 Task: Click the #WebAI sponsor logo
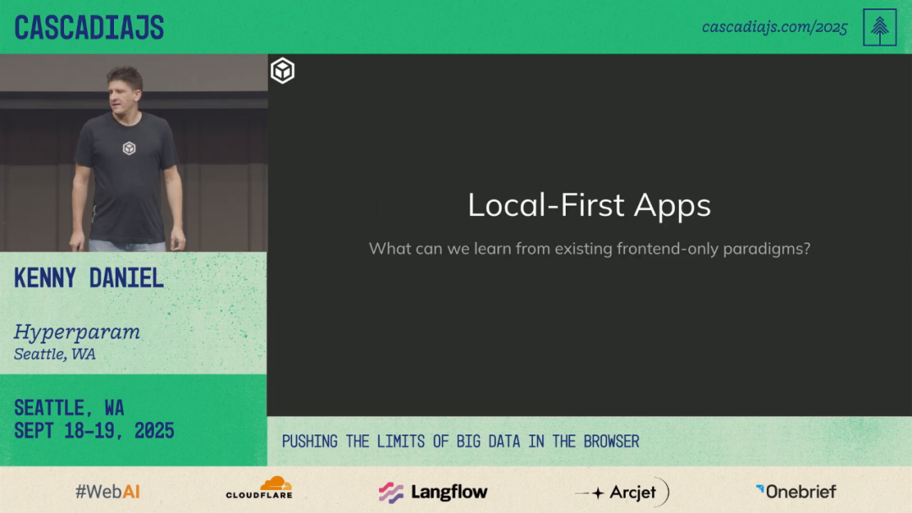(107, 492)
